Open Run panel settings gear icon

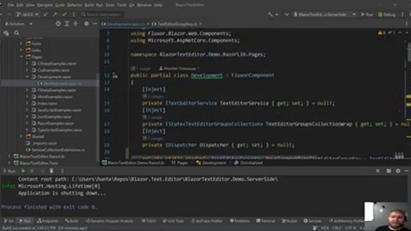click(398, 171)
